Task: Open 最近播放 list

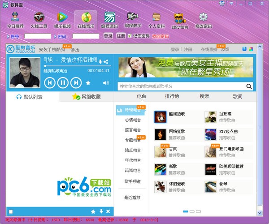Action: coord(132,198)
